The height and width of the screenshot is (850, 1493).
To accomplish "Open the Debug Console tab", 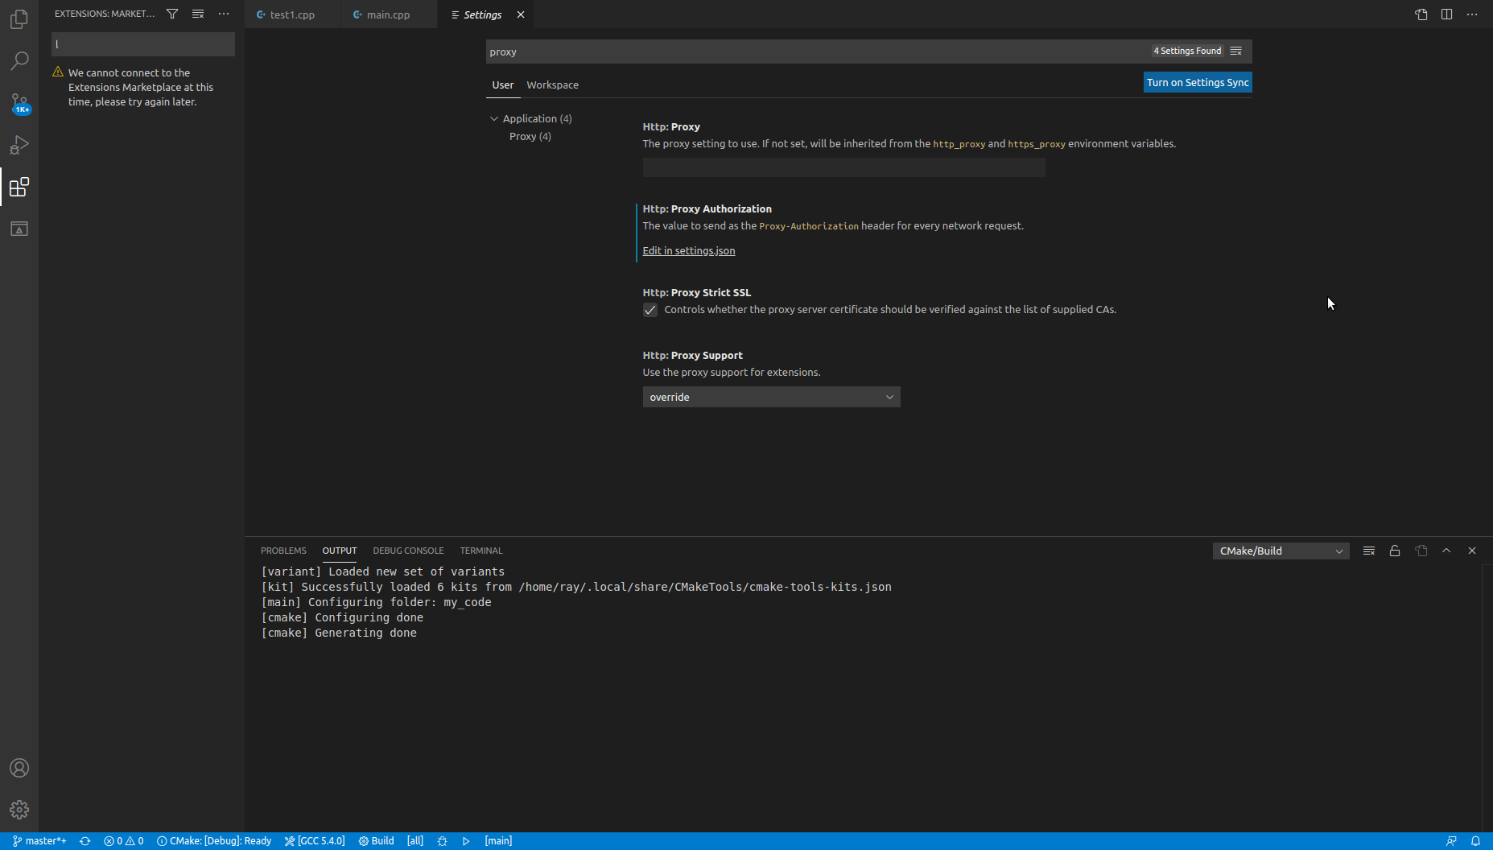I will point(408,551).
